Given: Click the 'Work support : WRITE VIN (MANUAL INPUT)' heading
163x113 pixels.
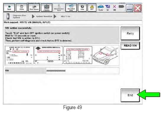Looking at the screenshot, I should [27, 22].
